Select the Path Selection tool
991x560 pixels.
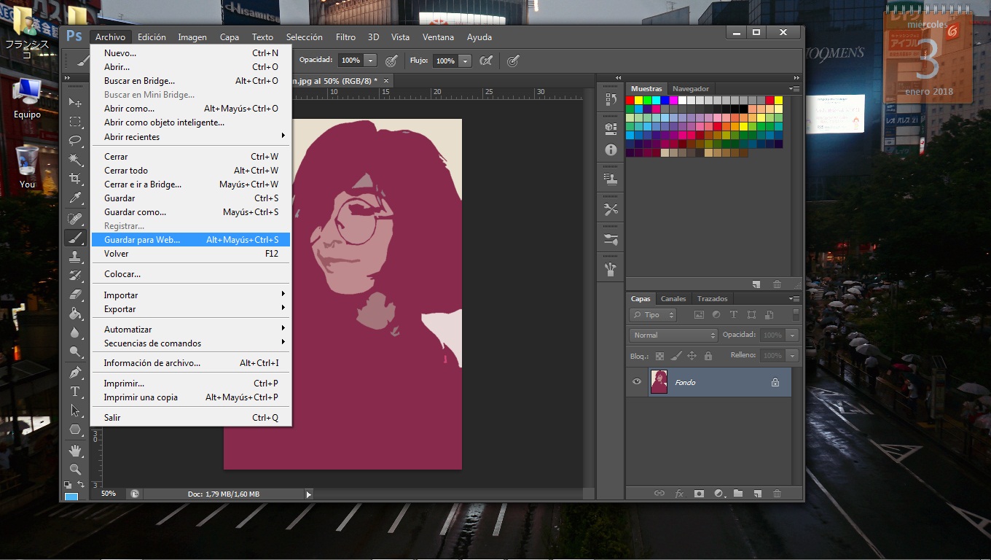[x=75, y=411]
